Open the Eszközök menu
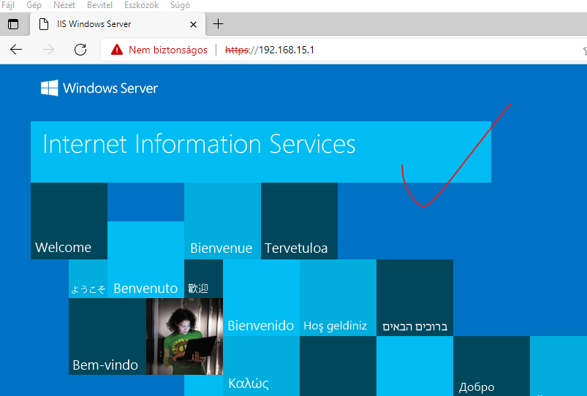 tap(142, 5)
